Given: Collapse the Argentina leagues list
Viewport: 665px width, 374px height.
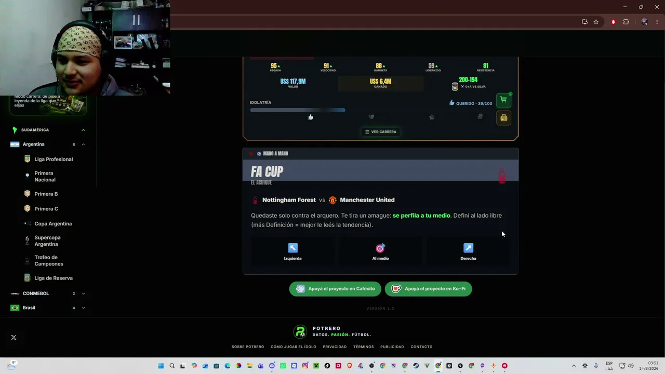Looking at the screenshot, I should tap(83, 144).
